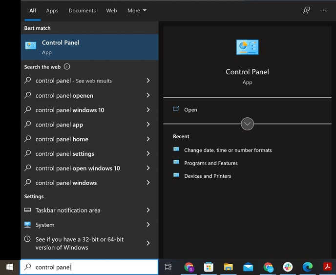Click the feedback icon at top right

coord(306,10)
